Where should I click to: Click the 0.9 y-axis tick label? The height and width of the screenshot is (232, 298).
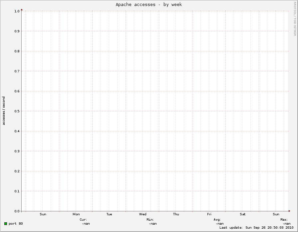click(x=17, y=31)
